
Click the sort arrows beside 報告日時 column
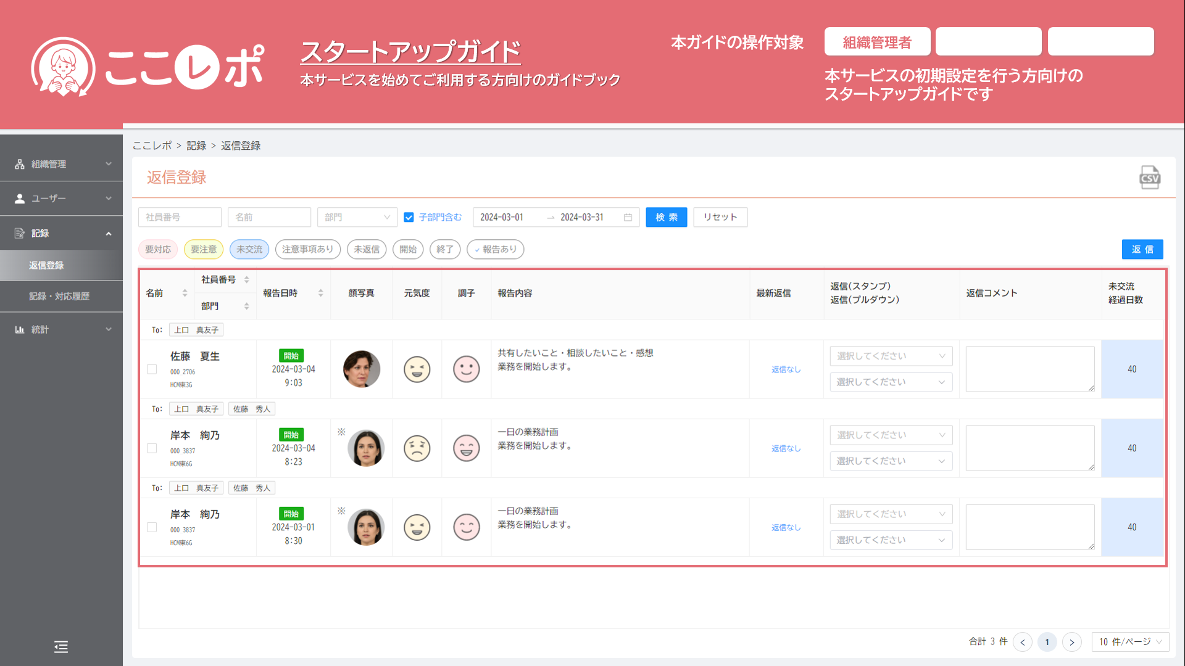320,293
